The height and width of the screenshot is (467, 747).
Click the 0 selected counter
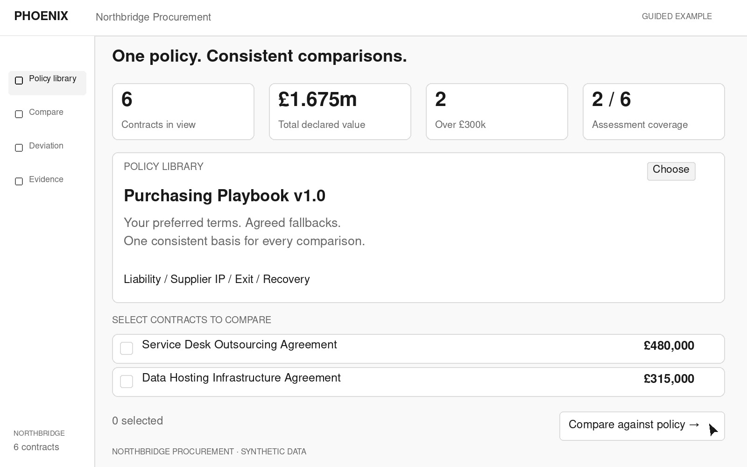tap(138, 421)
